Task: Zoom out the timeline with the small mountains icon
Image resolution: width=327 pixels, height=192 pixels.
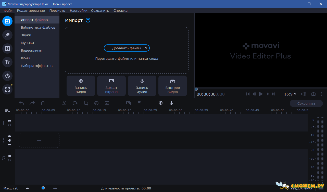Action: [x=28, y=188]
